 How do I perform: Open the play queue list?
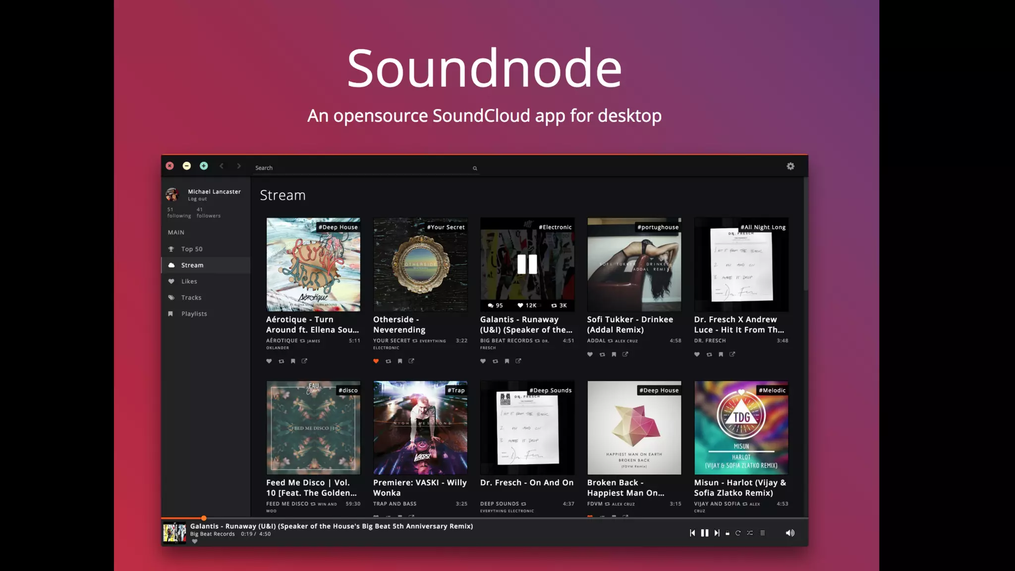click(762, 533)
